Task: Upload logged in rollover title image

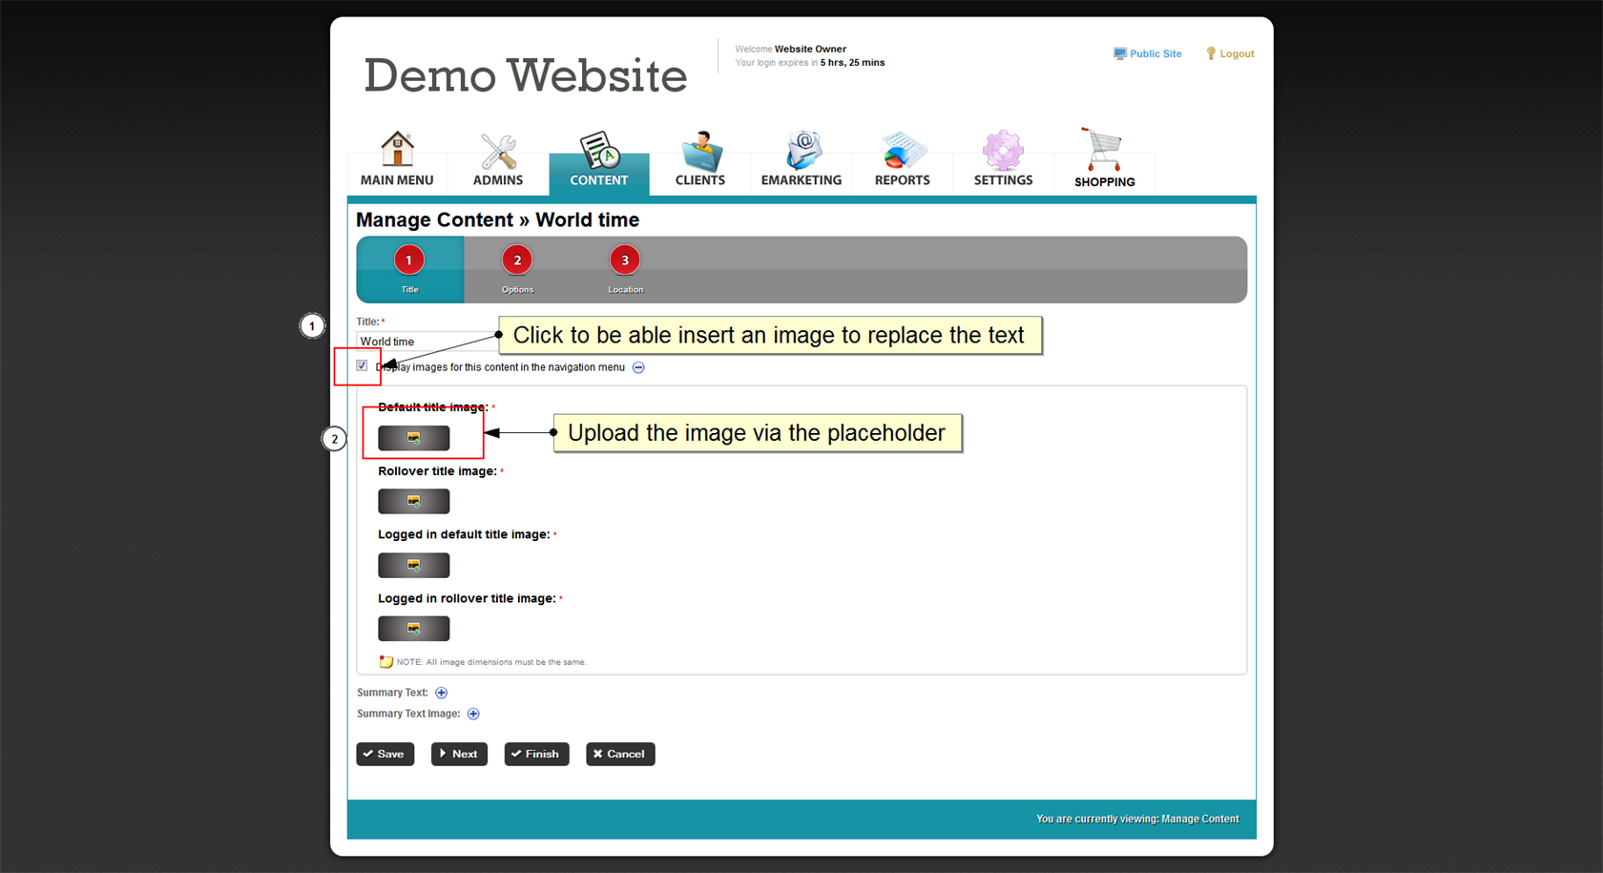Action: [413, 629]
